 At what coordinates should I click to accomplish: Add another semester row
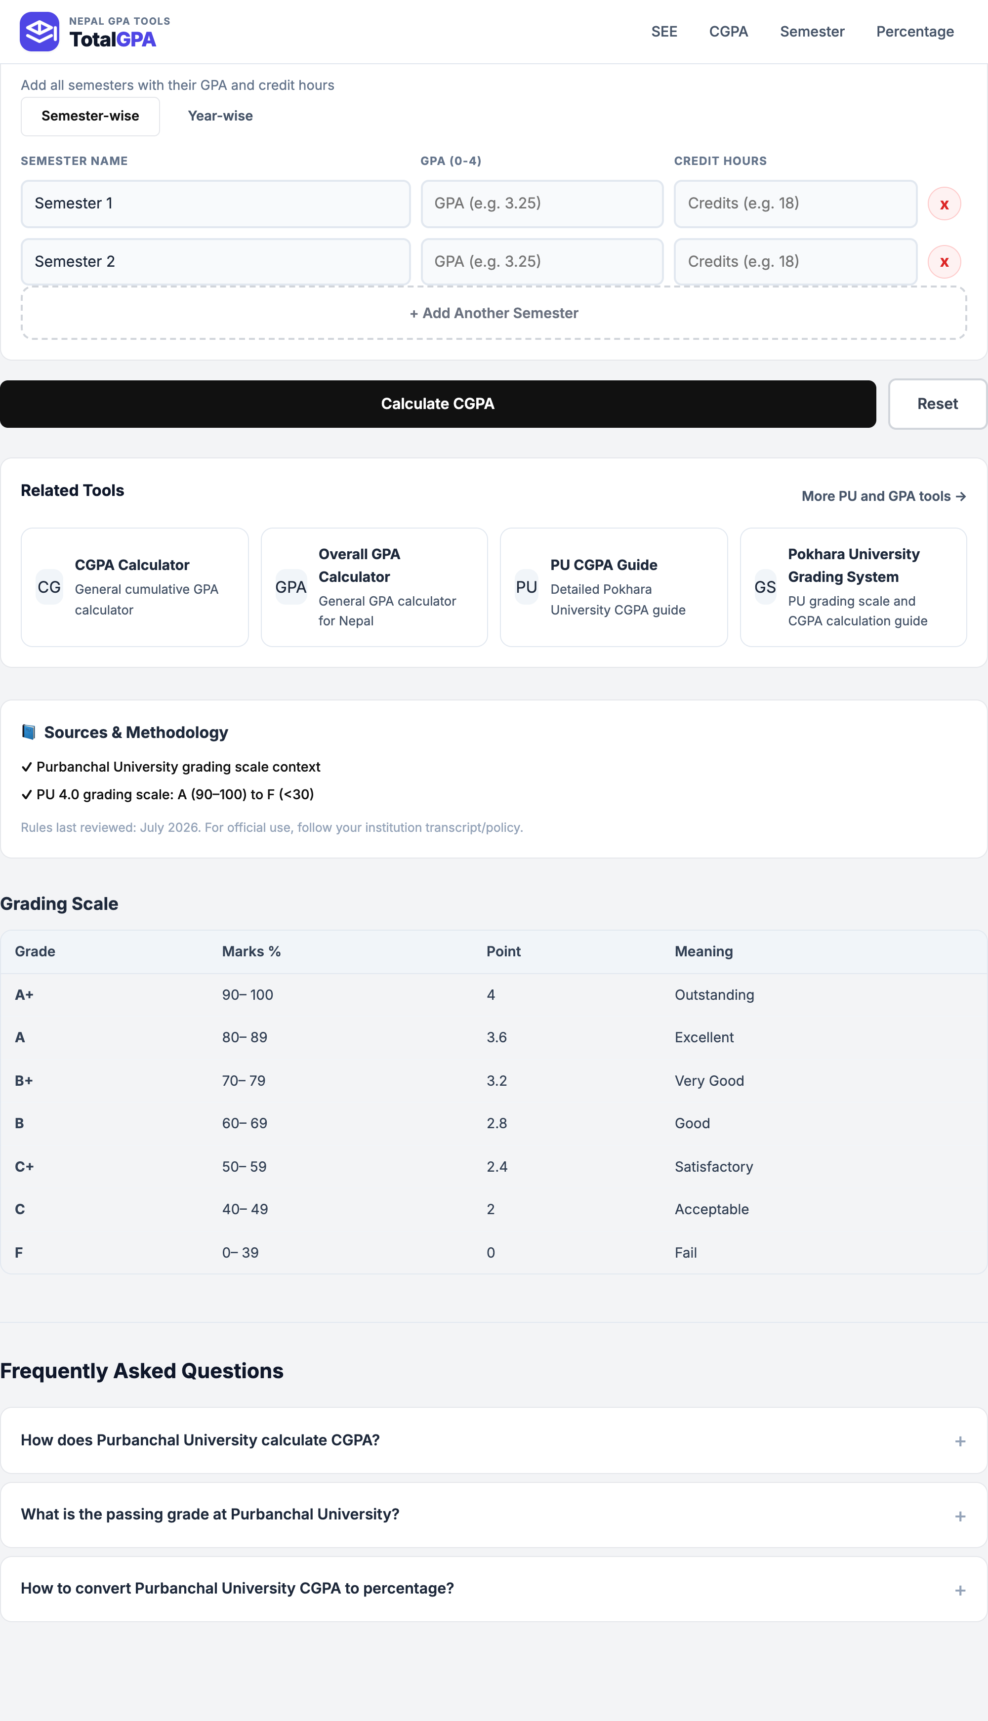[494, 313]
